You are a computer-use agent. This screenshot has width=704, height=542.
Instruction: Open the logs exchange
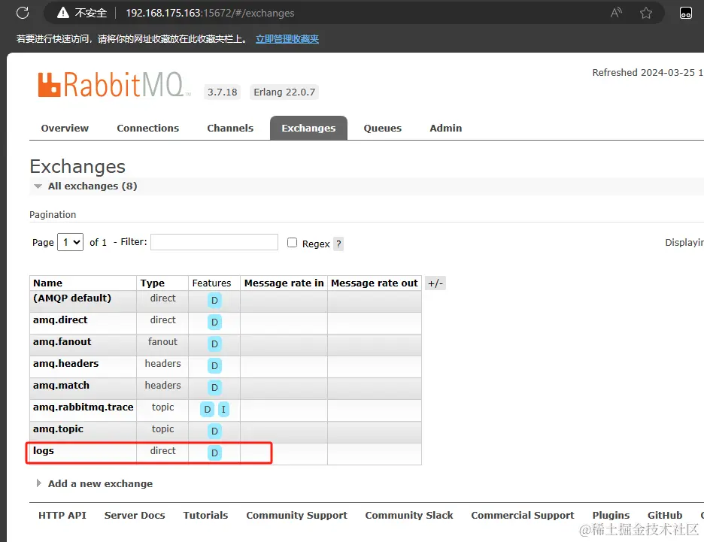pyautogui.click(x=43, y=451)
